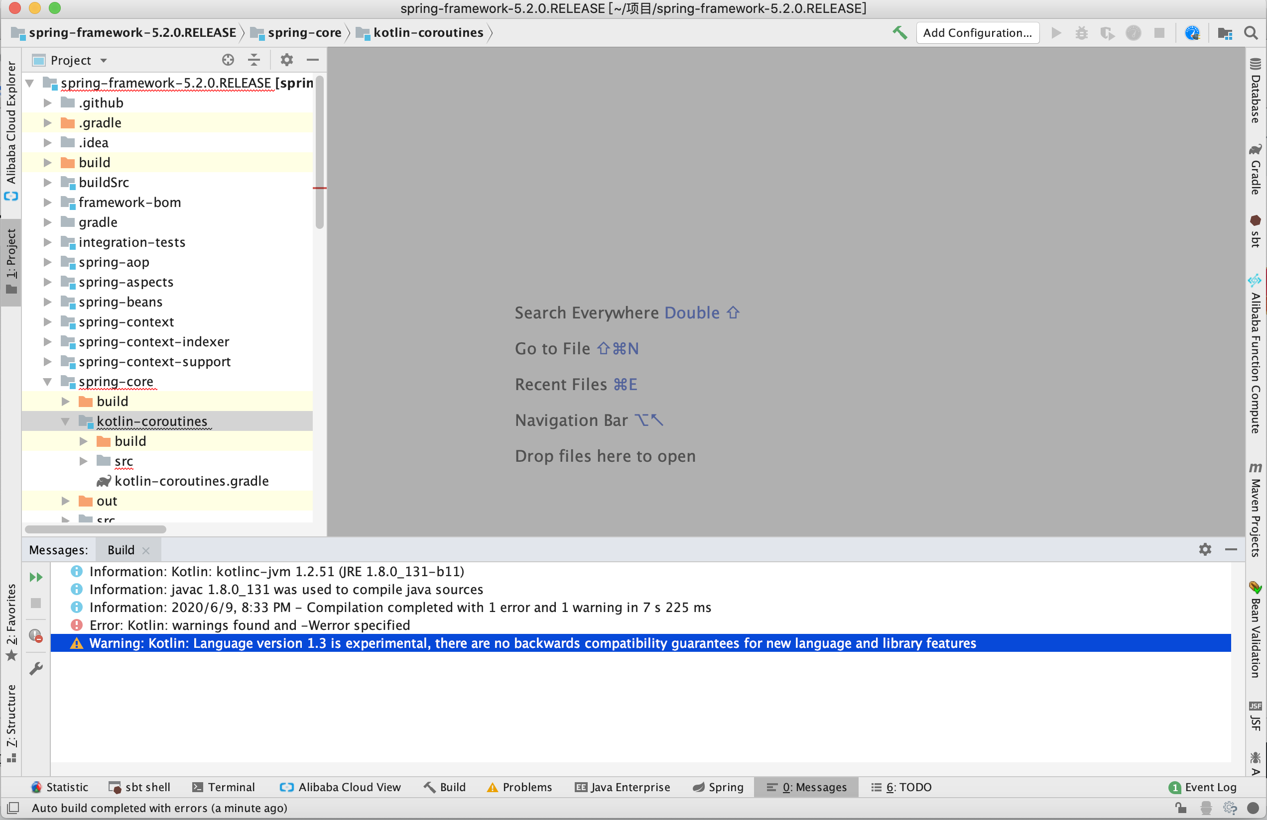Click Add Configuration button
1267x820 pixels.
(978, 33)
